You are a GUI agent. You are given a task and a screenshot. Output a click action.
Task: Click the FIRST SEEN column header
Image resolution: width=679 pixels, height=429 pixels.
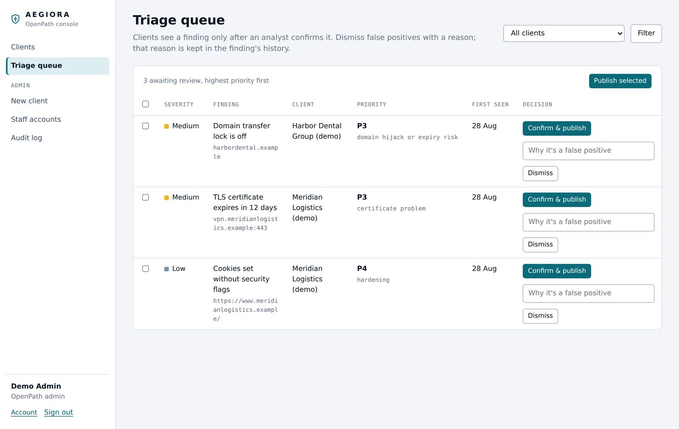click(x=490, y=104)
